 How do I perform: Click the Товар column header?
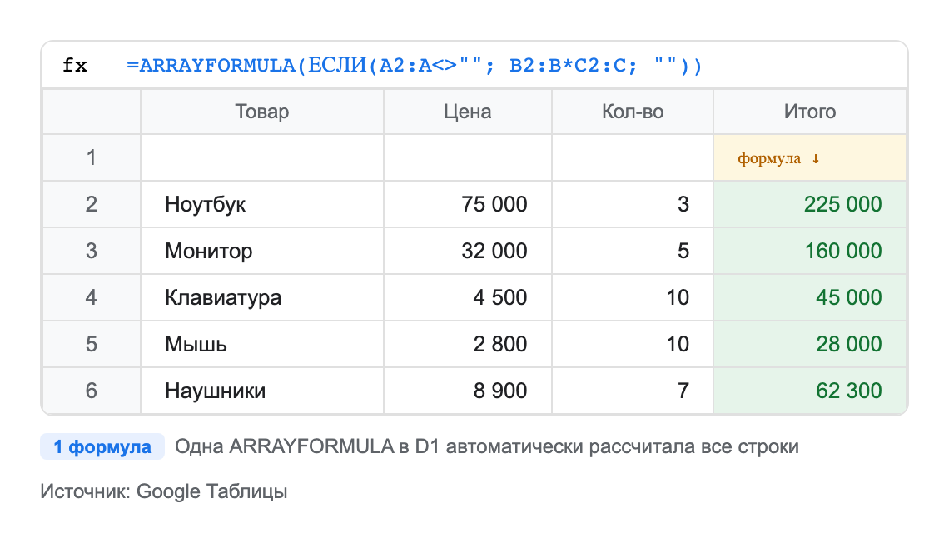click(261, 111)
